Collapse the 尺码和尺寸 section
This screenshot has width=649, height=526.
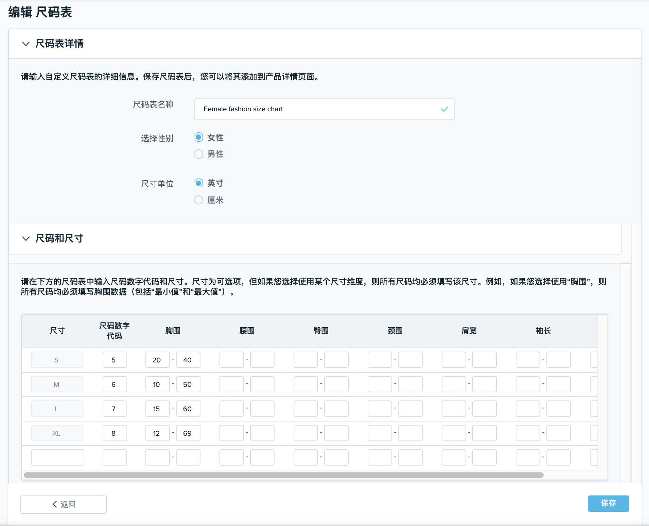[x=26, y=239]
